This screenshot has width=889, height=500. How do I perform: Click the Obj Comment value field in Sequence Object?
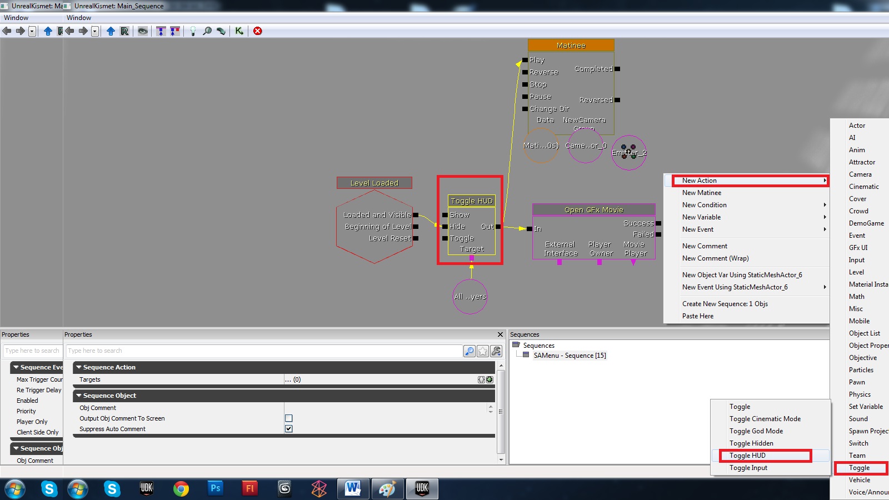pyautogui.click(x=386, y=408)
